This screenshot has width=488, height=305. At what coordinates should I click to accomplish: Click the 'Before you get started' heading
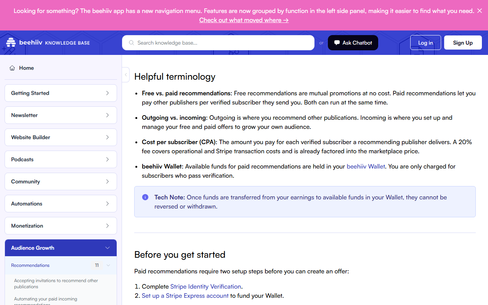[x=180, y=255]
